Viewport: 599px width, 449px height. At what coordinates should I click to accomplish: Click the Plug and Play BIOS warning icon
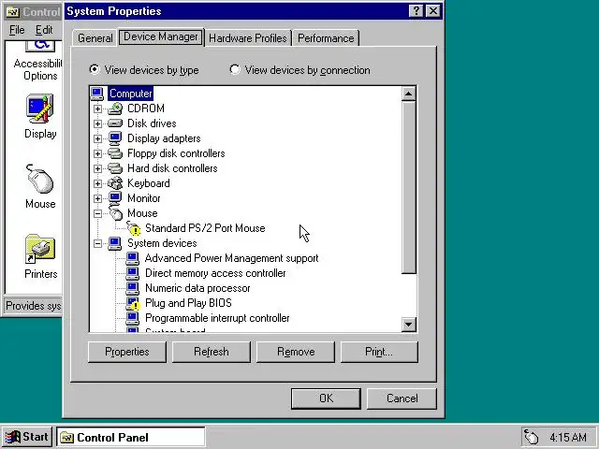pos(133,303)
